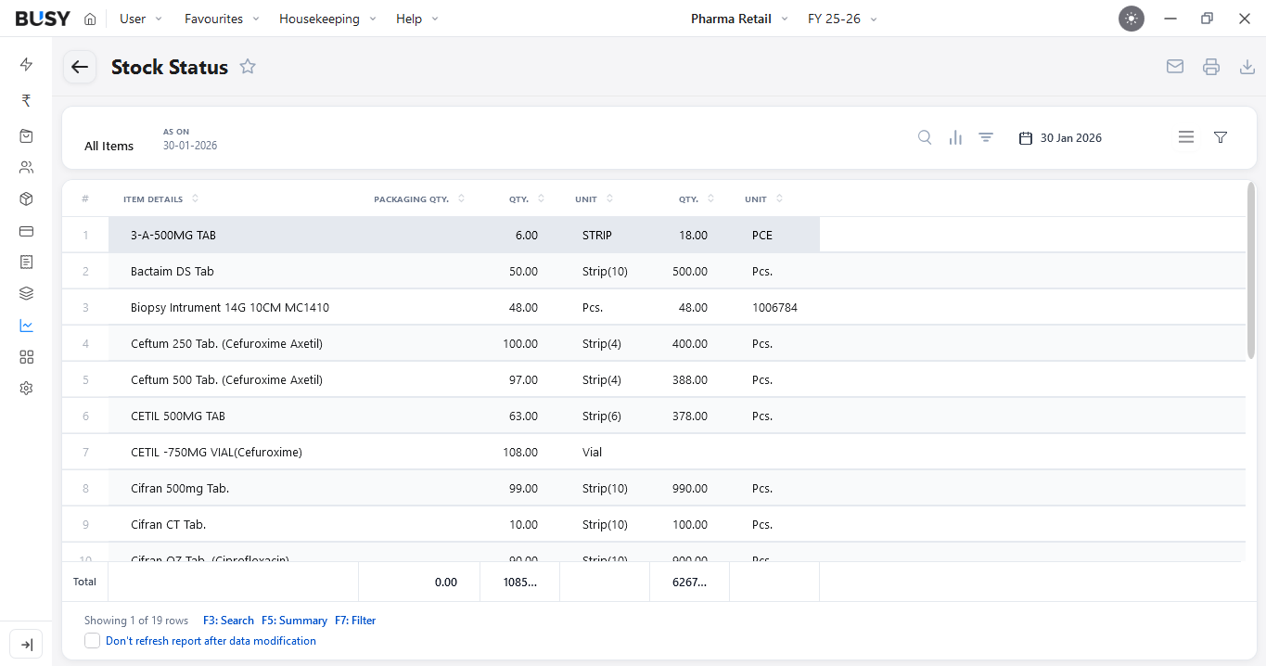Open the FY 25-26 financial year dropdown
This screenshot has height=666, width=1266.
click(842, 19)
